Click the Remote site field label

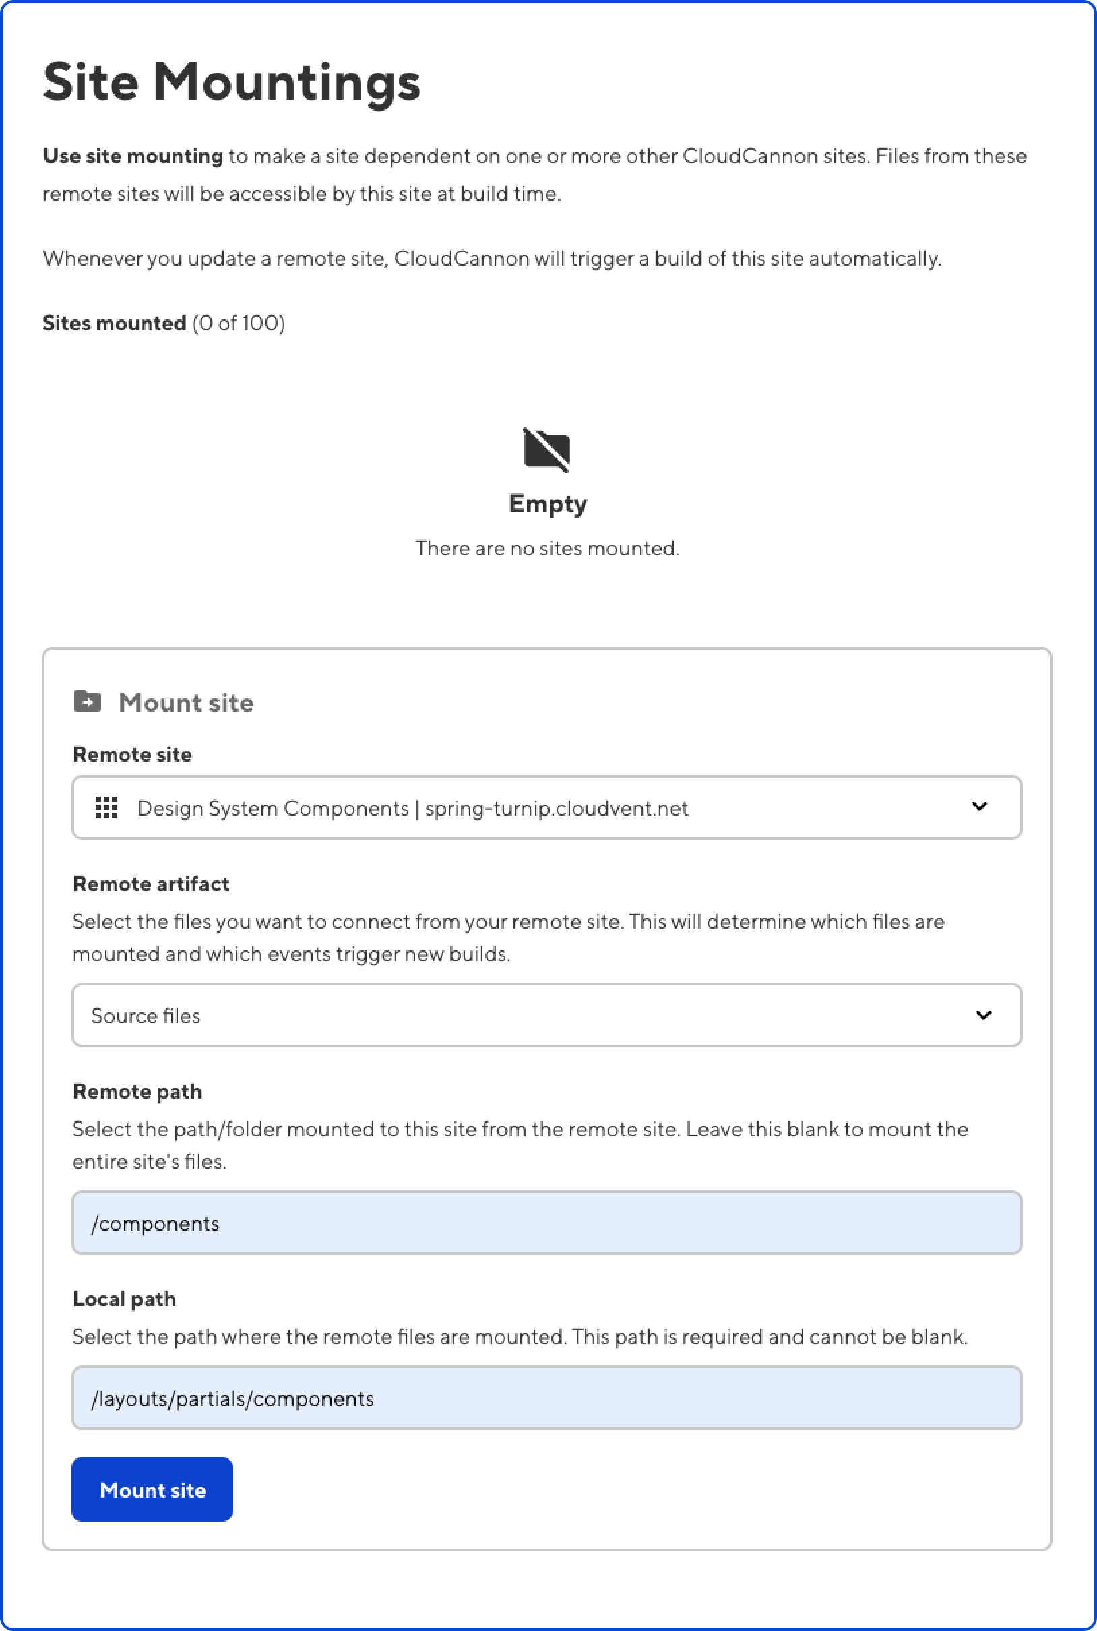pos(132,754)
